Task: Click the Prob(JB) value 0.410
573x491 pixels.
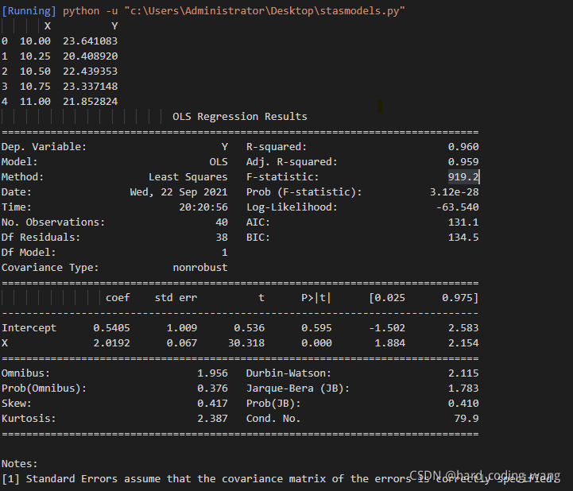Action: [463, 404]
